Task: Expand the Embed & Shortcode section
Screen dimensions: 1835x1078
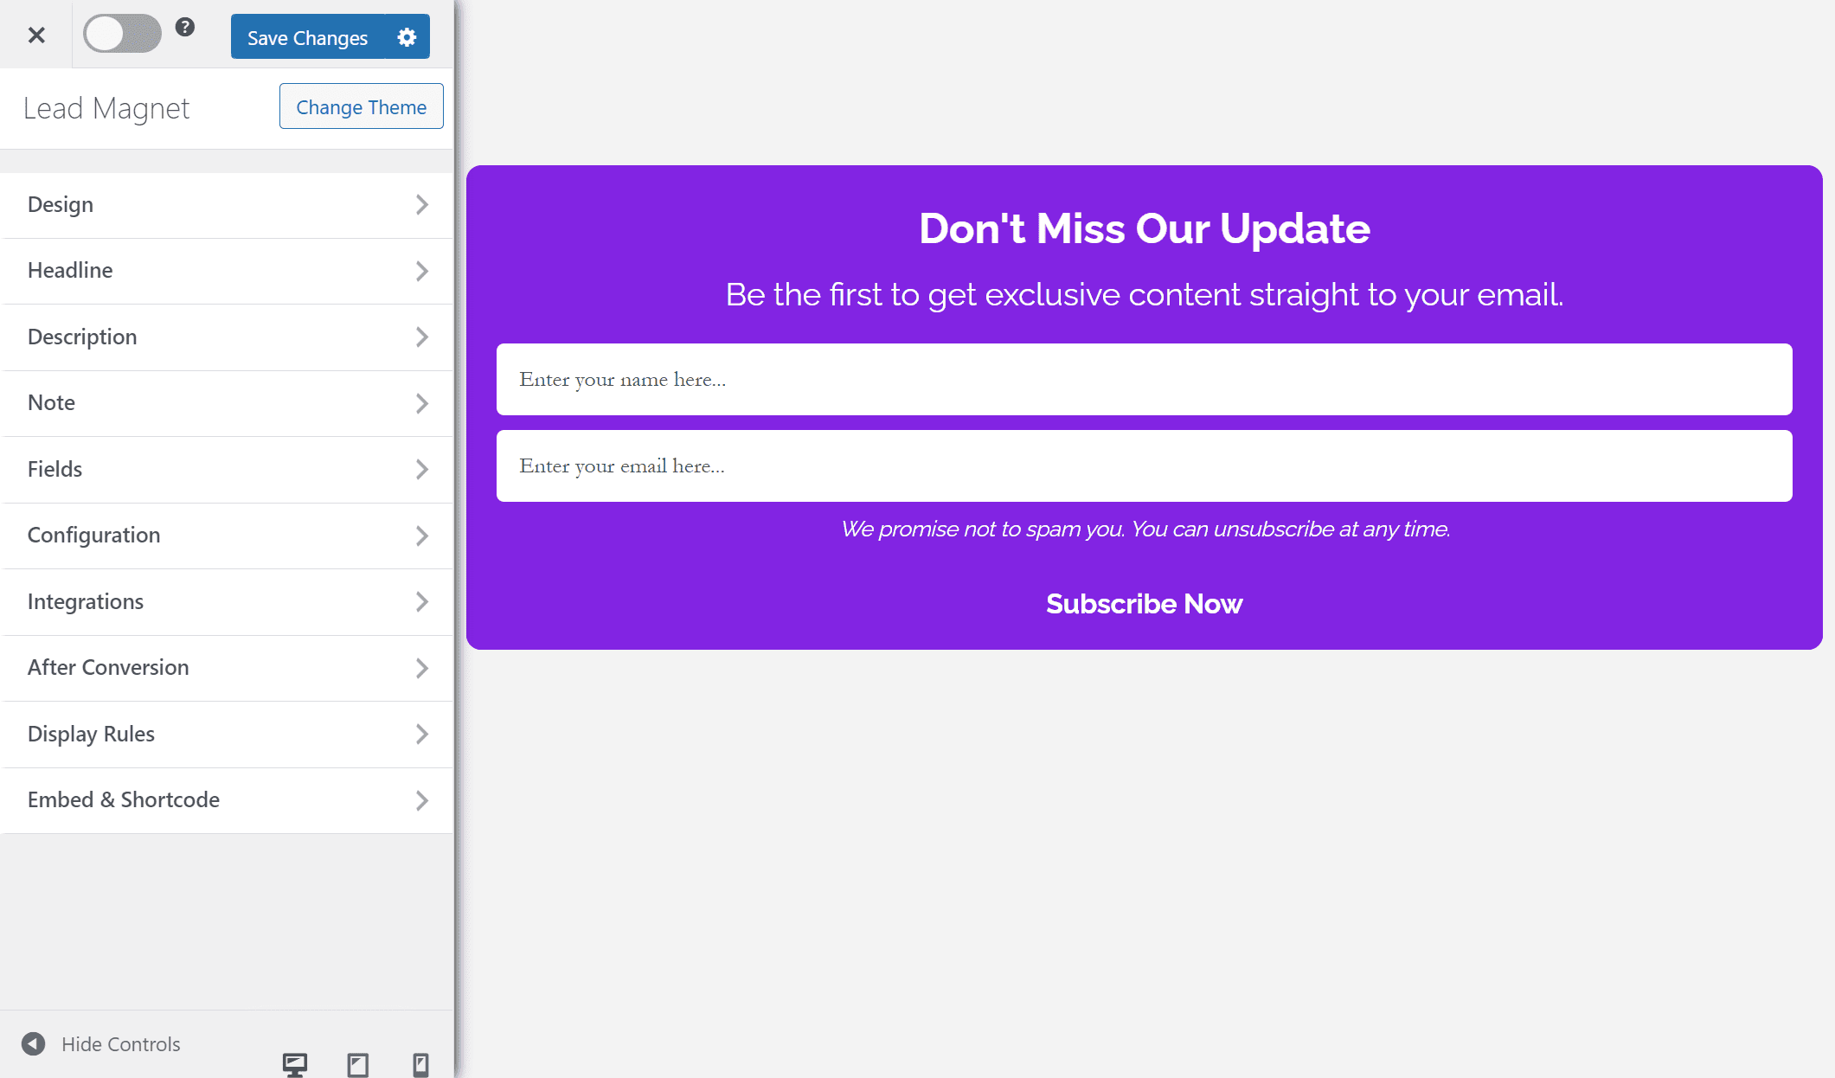Action: coord(225,800)
